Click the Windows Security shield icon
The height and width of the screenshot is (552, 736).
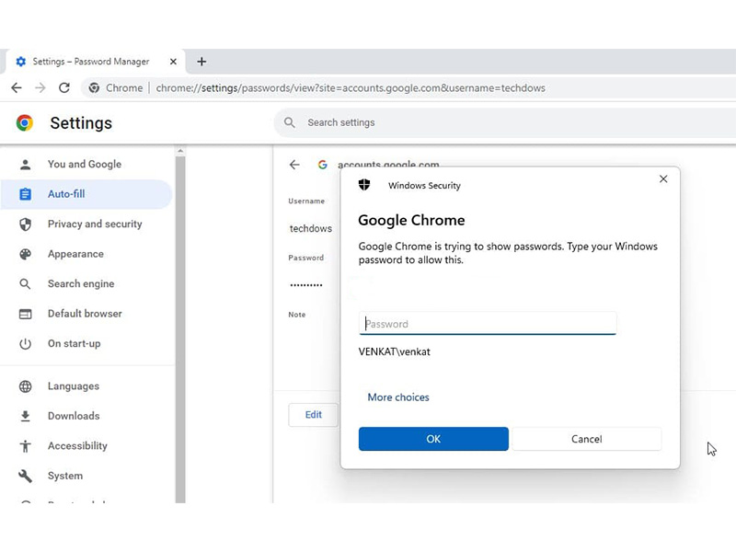pos(364,185)
